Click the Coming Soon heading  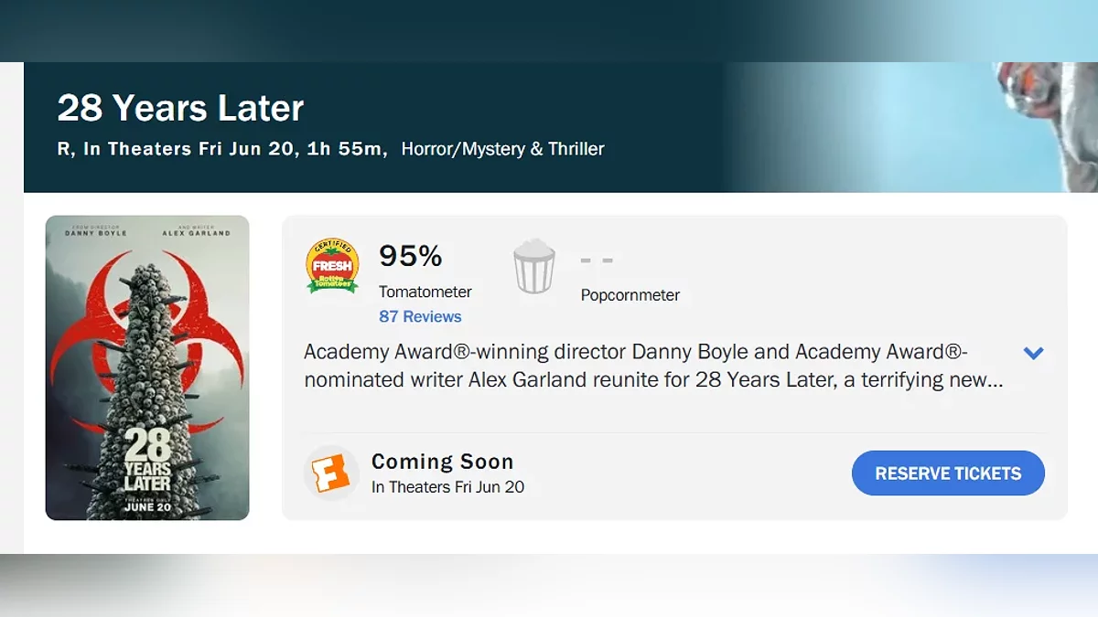coord(443,462)
